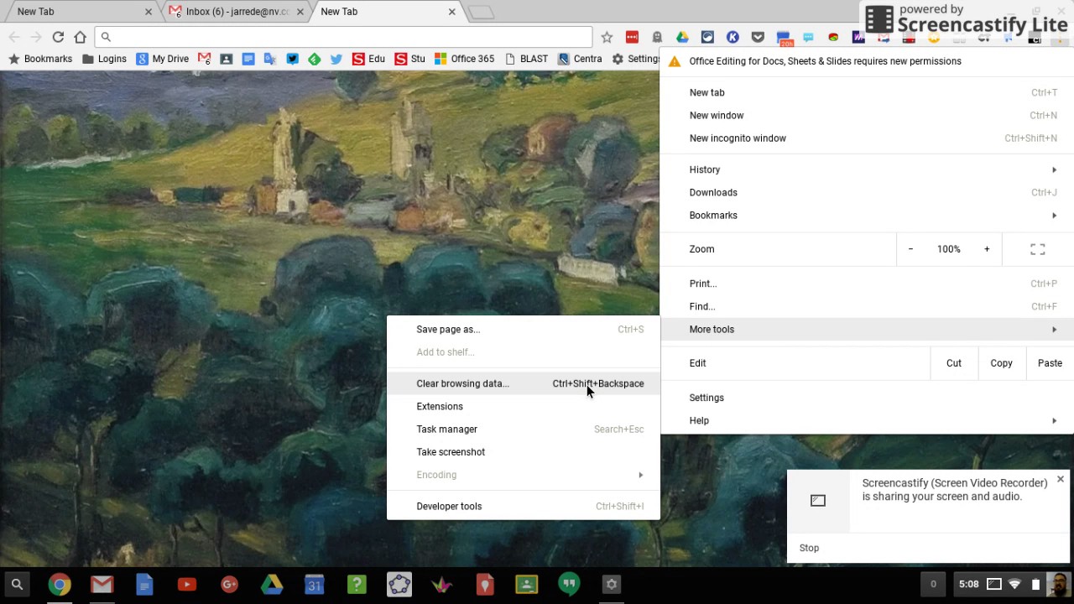Launch Google Calendar from the shelf
Screen dimensions: 1074x604
tap(314, 584)
